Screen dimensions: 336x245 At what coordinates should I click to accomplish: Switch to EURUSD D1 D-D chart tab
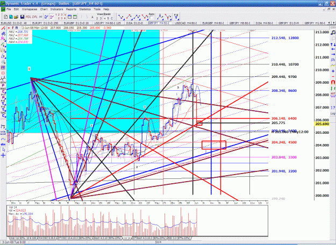click(x=14, y=23)
